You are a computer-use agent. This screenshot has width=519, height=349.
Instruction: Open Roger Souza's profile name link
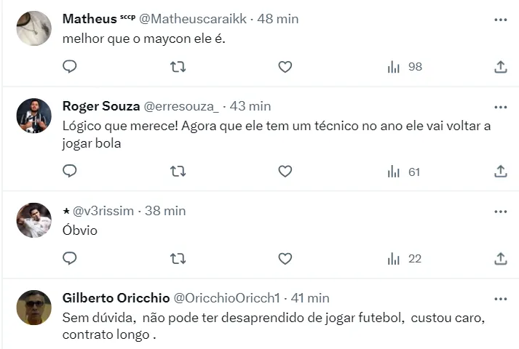[x=101, y=106]
